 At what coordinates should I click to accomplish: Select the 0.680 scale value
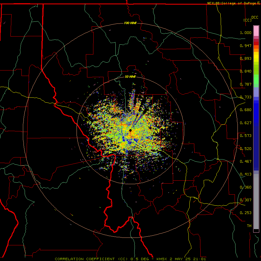pos(246,110)
